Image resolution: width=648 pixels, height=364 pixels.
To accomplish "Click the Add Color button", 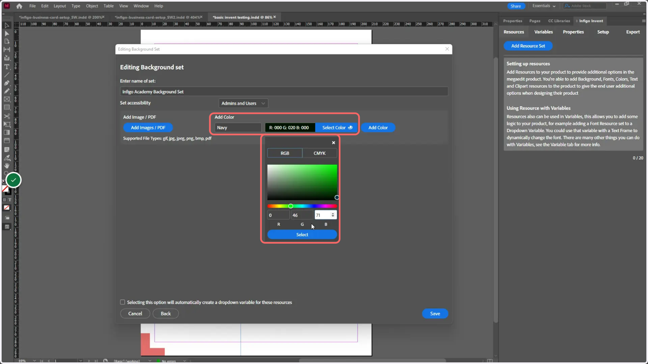I will [378, 128].
